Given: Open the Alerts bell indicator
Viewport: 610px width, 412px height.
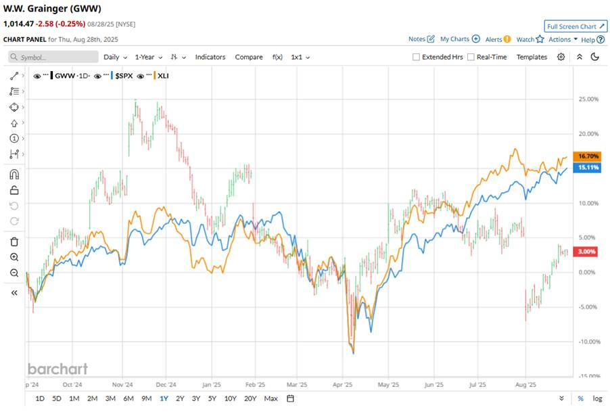Looking at the screenshot, I should pos(507,39).
